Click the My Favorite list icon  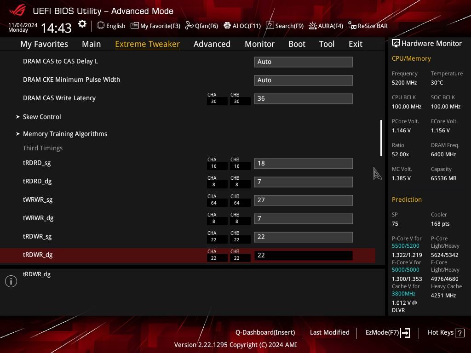(x=135, y=26)
